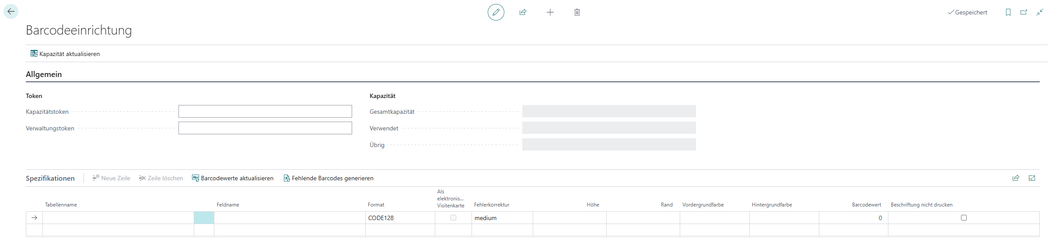Toggle Beschriftung nicht drucken checkbox

click(x=964, y=218)
